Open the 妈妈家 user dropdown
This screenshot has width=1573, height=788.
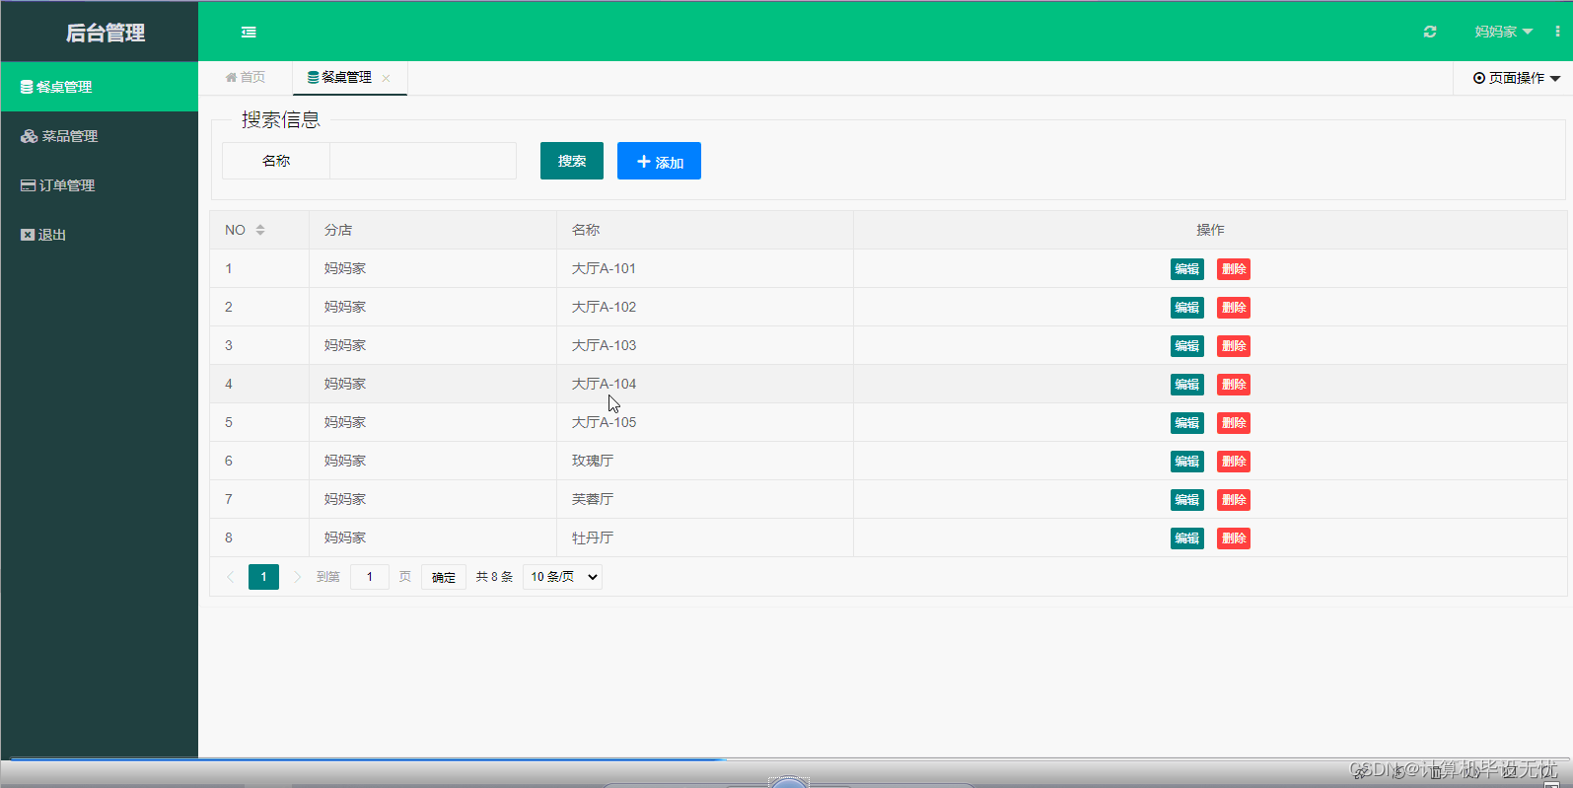1504,32
